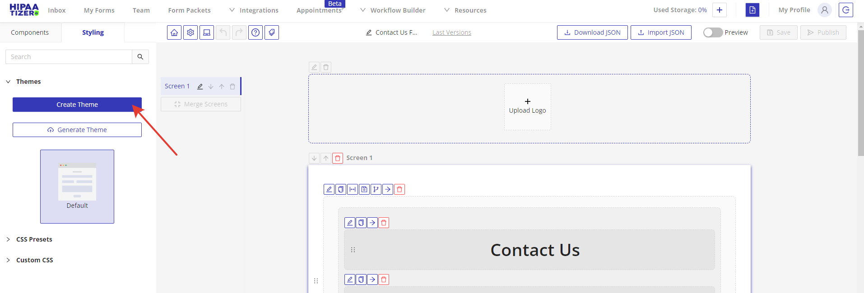Open the Integrations dropdown menu
Screen dimensions: 864x293
[x=254, y=10]
